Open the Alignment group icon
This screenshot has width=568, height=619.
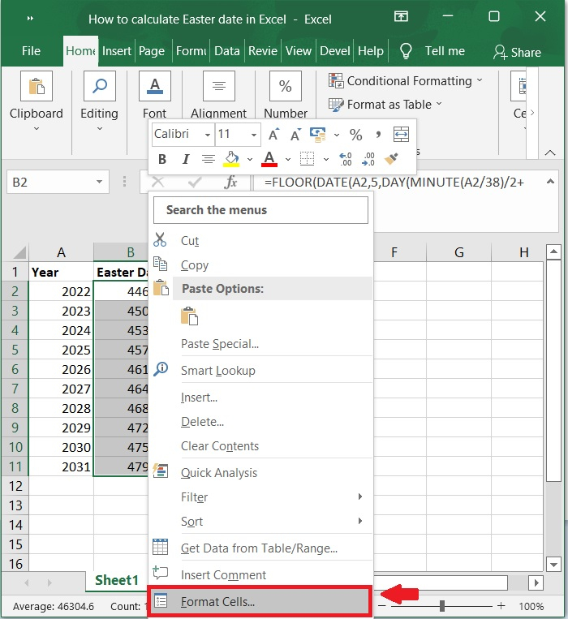(218, 86)
